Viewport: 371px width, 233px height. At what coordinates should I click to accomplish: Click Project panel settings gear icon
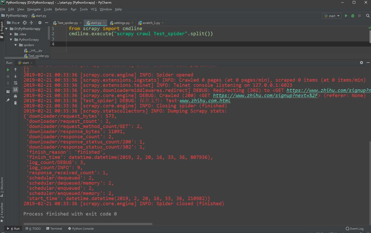coord(40,23)
